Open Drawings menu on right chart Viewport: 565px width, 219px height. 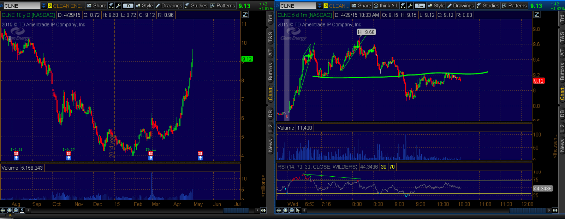460,6
